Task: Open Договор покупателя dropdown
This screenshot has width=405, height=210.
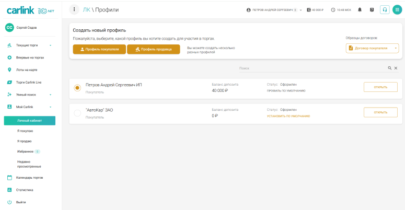Action: (x=372, y=48)
